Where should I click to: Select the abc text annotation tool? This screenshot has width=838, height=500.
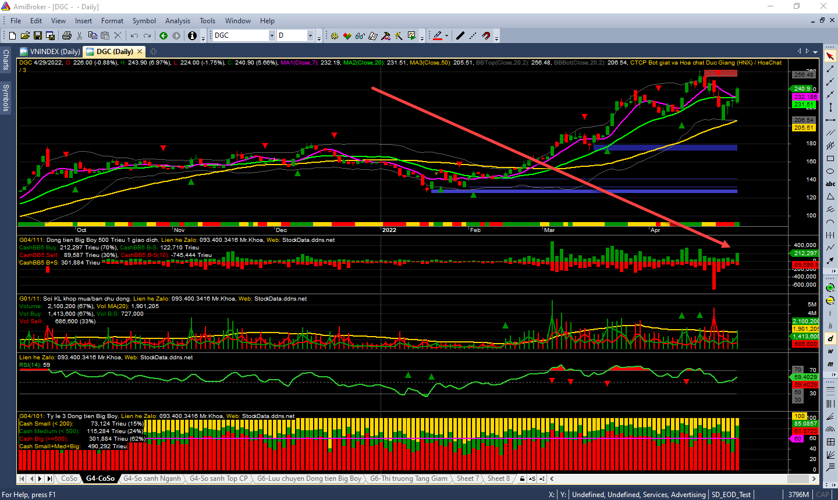[x=830, y=184]
